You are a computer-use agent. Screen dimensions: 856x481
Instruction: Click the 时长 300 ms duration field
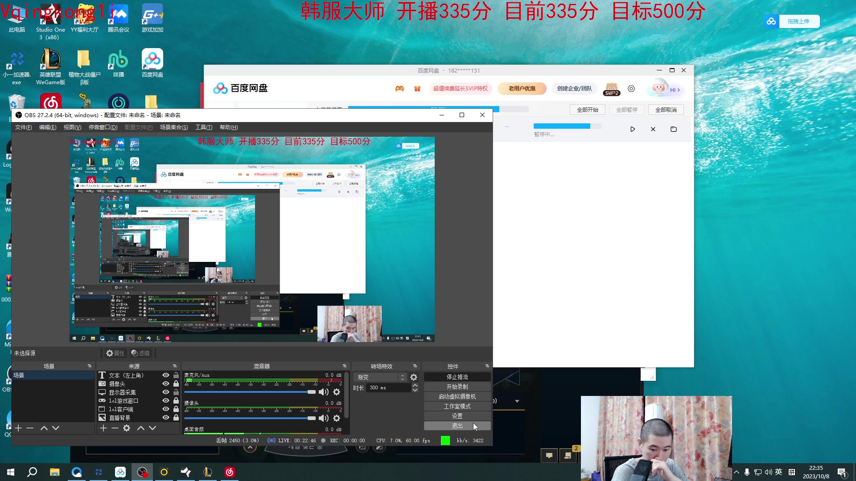point(388,388)
